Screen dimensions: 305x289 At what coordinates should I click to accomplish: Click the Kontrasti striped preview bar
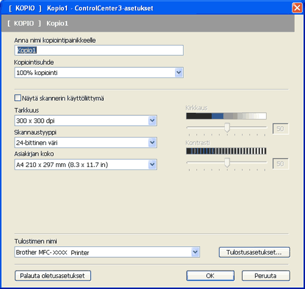point(226,151)
